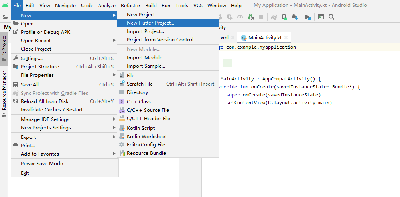Open the SDK Manager cube icon
Viewport: 400px width, 197px height.
295,17
